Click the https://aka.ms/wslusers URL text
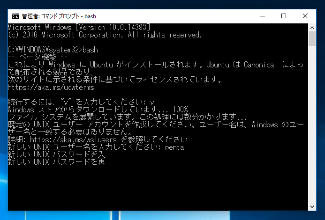 [x=73, y=139]
